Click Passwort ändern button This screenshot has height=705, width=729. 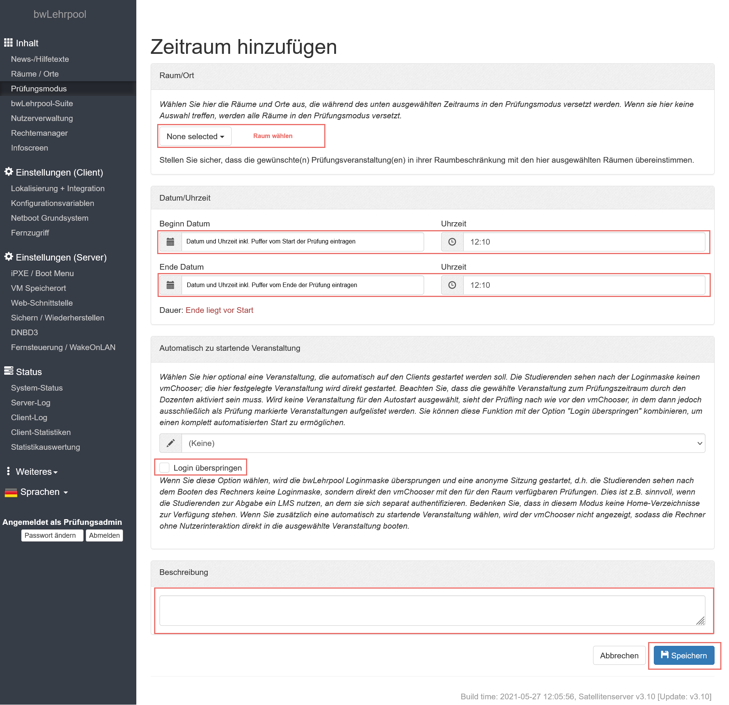click(x=52, y=535)
